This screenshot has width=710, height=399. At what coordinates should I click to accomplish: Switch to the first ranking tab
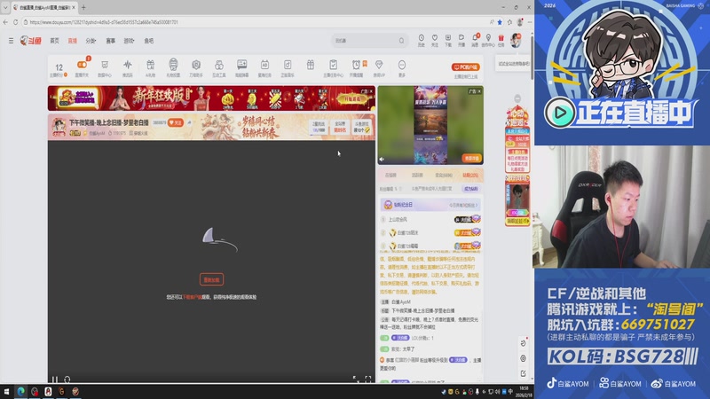coord(390,175)
